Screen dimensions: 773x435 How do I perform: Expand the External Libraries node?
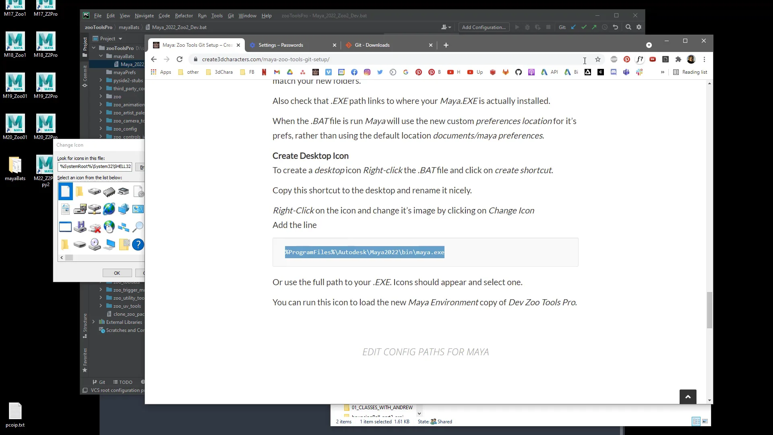(93, 322)
